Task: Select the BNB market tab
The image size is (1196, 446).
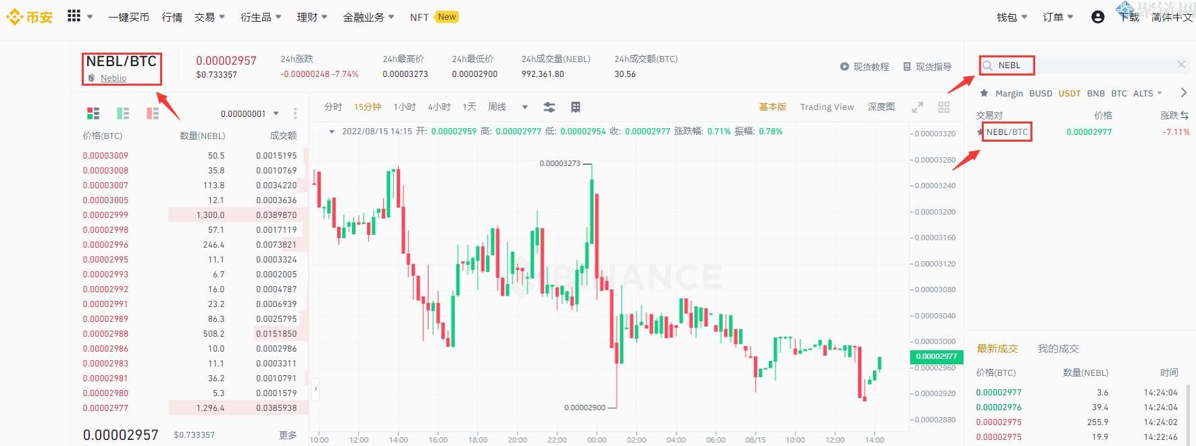Action: pyautogui.click(x=1096, y=93)
